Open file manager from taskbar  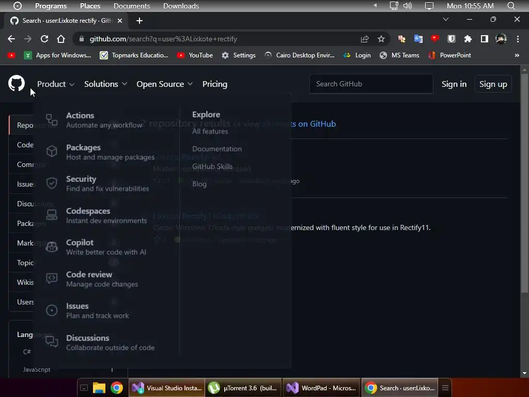[99, 388]
